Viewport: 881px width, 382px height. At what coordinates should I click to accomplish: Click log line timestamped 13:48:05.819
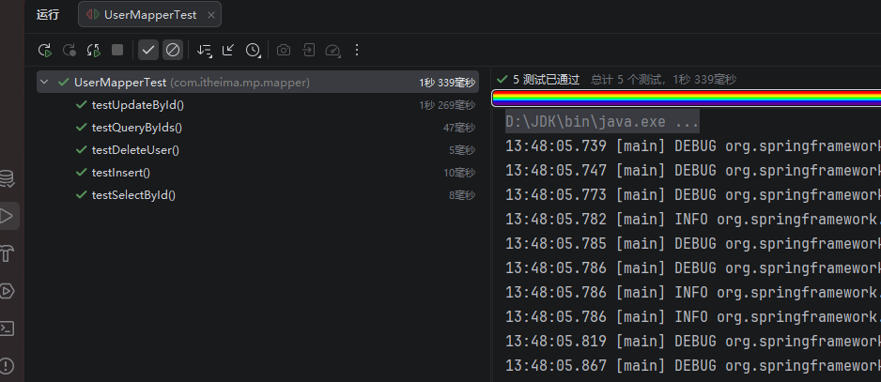(x=693, y=341)
